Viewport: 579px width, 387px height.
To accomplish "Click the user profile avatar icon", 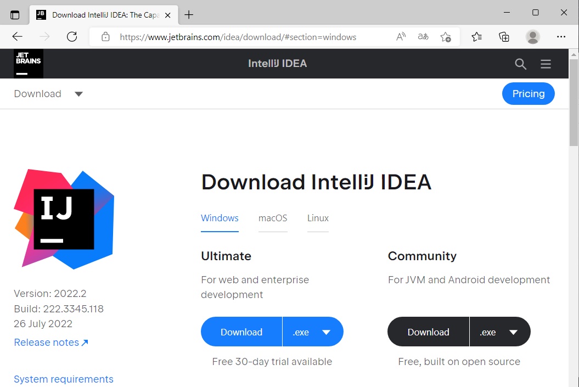I will coord(532,37).
